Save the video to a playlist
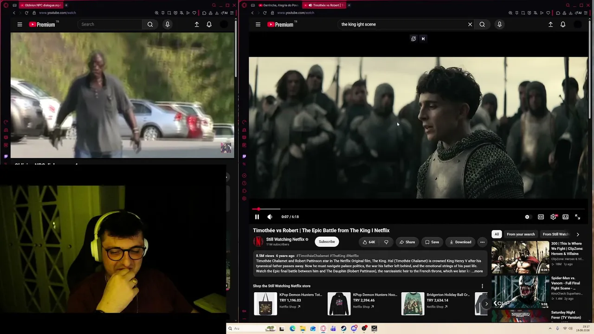 click(432, 242)
